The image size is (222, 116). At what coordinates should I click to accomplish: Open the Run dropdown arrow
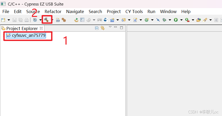point(181,20)
